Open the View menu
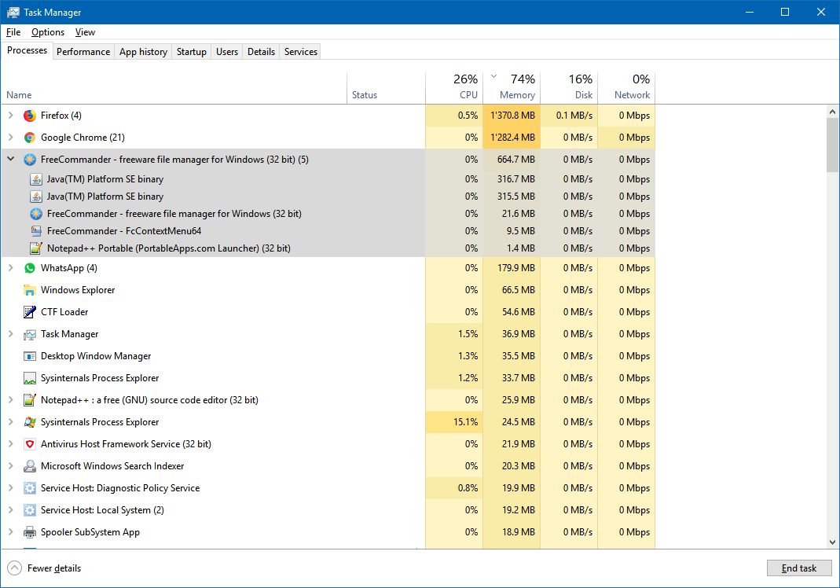 pyautogui.click(x=85, y=32)
